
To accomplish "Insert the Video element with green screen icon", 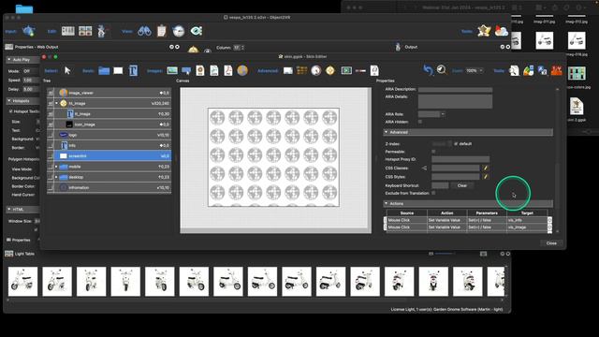I will [346, 71].
